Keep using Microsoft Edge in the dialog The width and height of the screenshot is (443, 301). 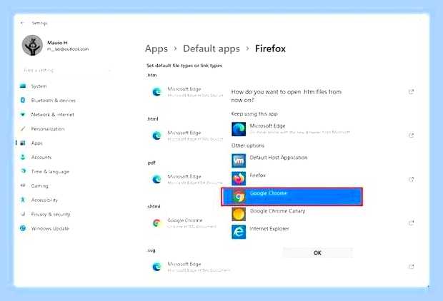(x=292, y=129)
